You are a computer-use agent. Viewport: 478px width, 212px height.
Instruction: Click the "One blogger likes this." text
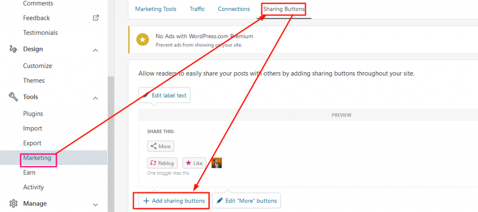(169, 173)
